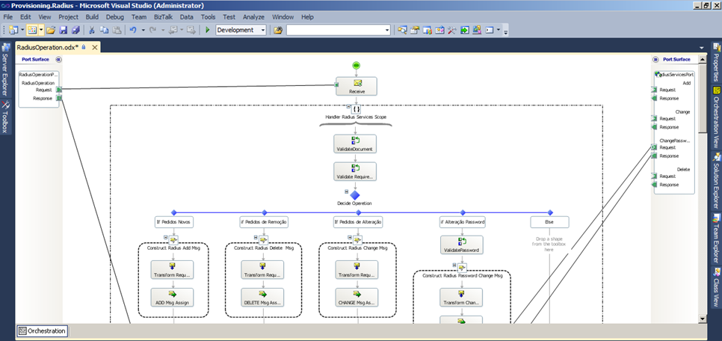Click the Save floppy disk icon
The height and width of the screenshot is (341, 722).
(x=64, y=30)
